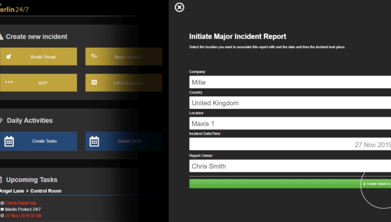Click the Daily Activities heading
The height and width of the screenshot is (222, 391).
pos(30,120)
